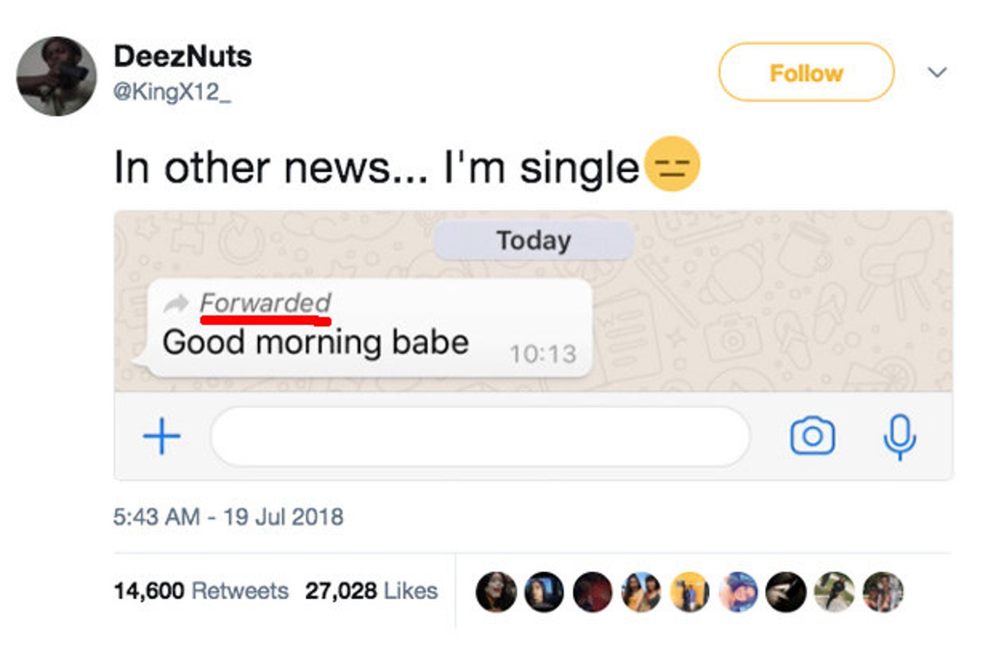996x661 pixels.
Task: Click the last liker avatar in row
Action: [x=883, y=593]
